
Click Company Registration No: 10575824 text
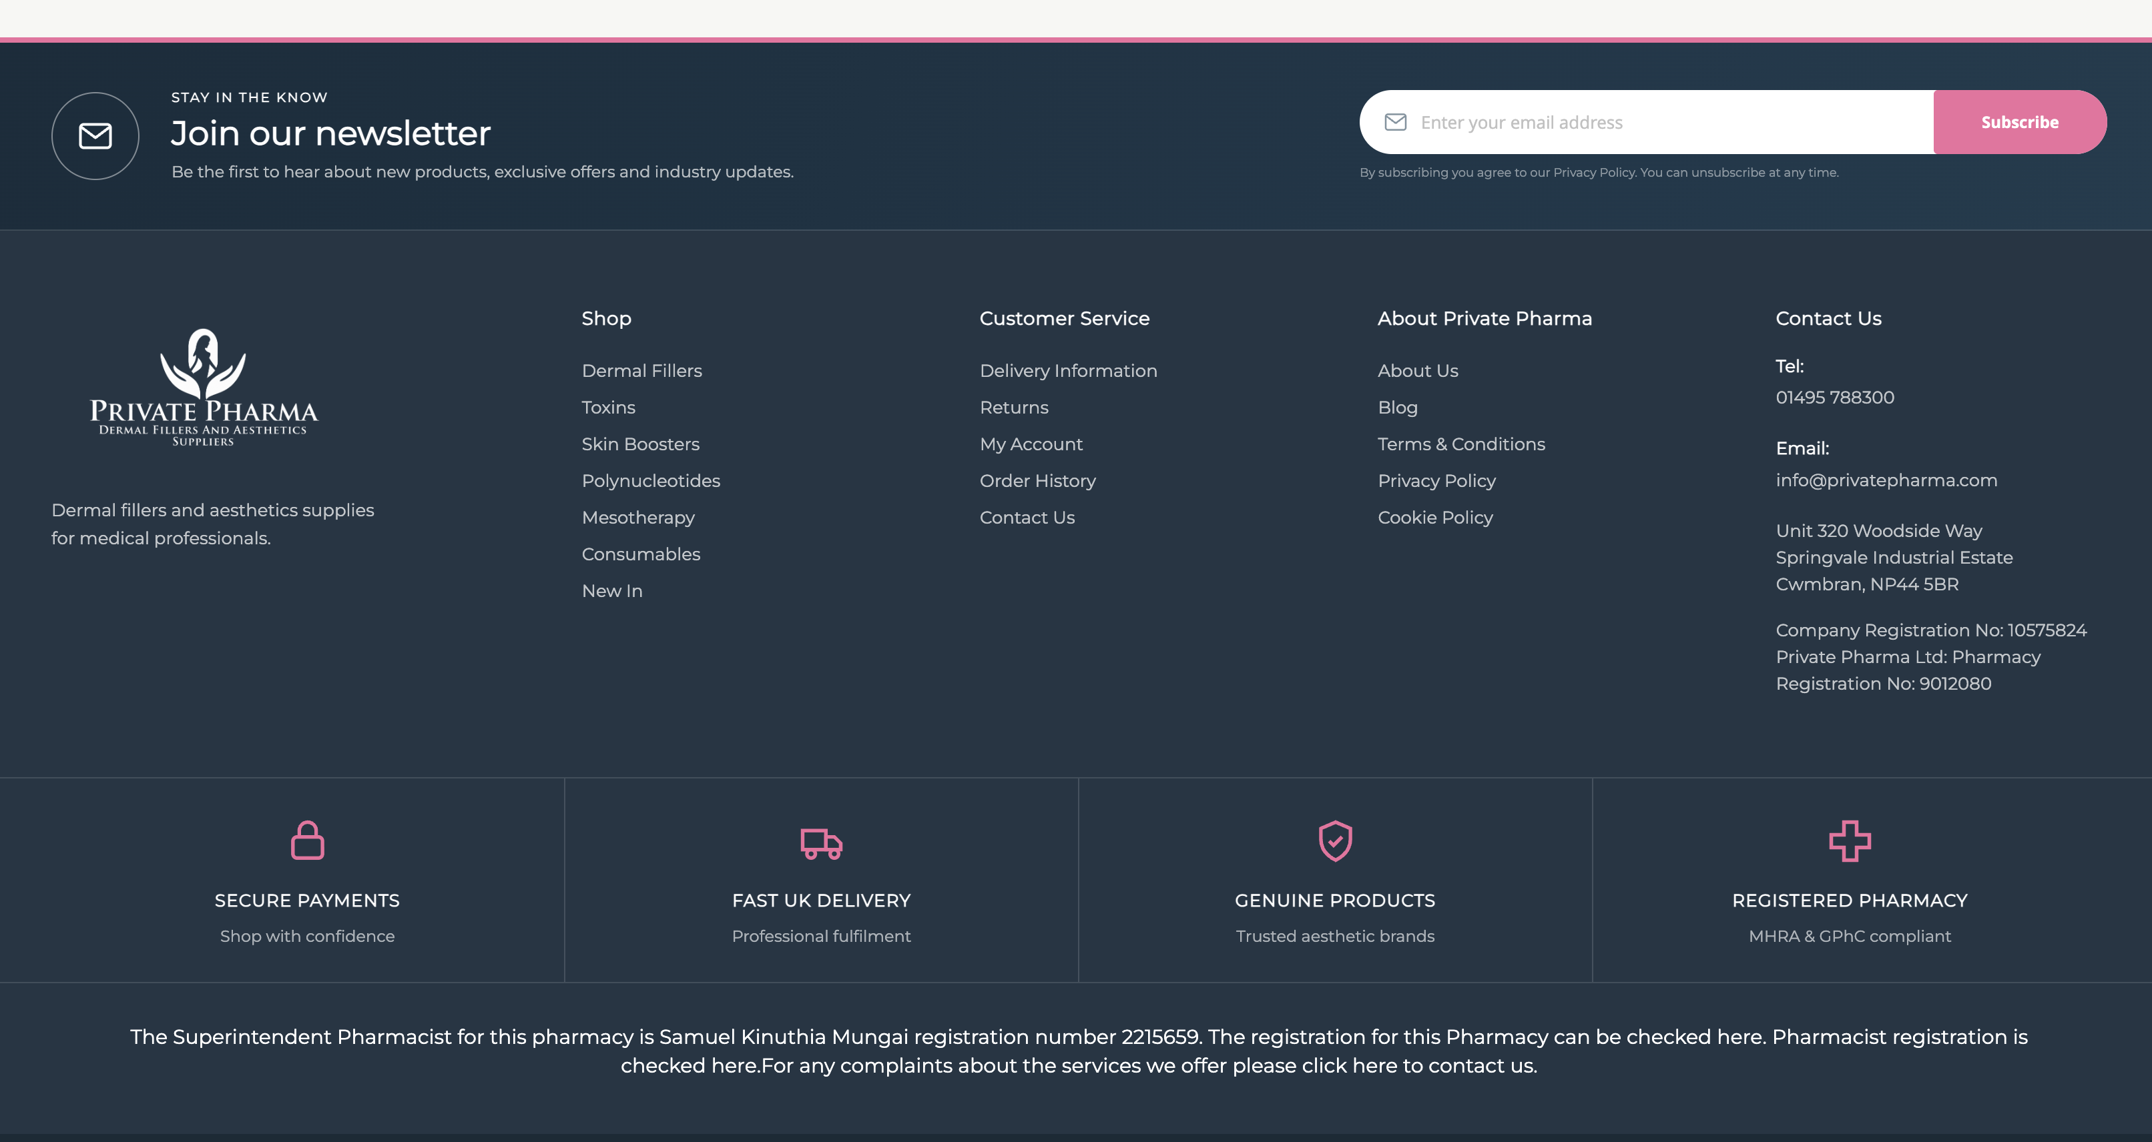click(1930, 630)
